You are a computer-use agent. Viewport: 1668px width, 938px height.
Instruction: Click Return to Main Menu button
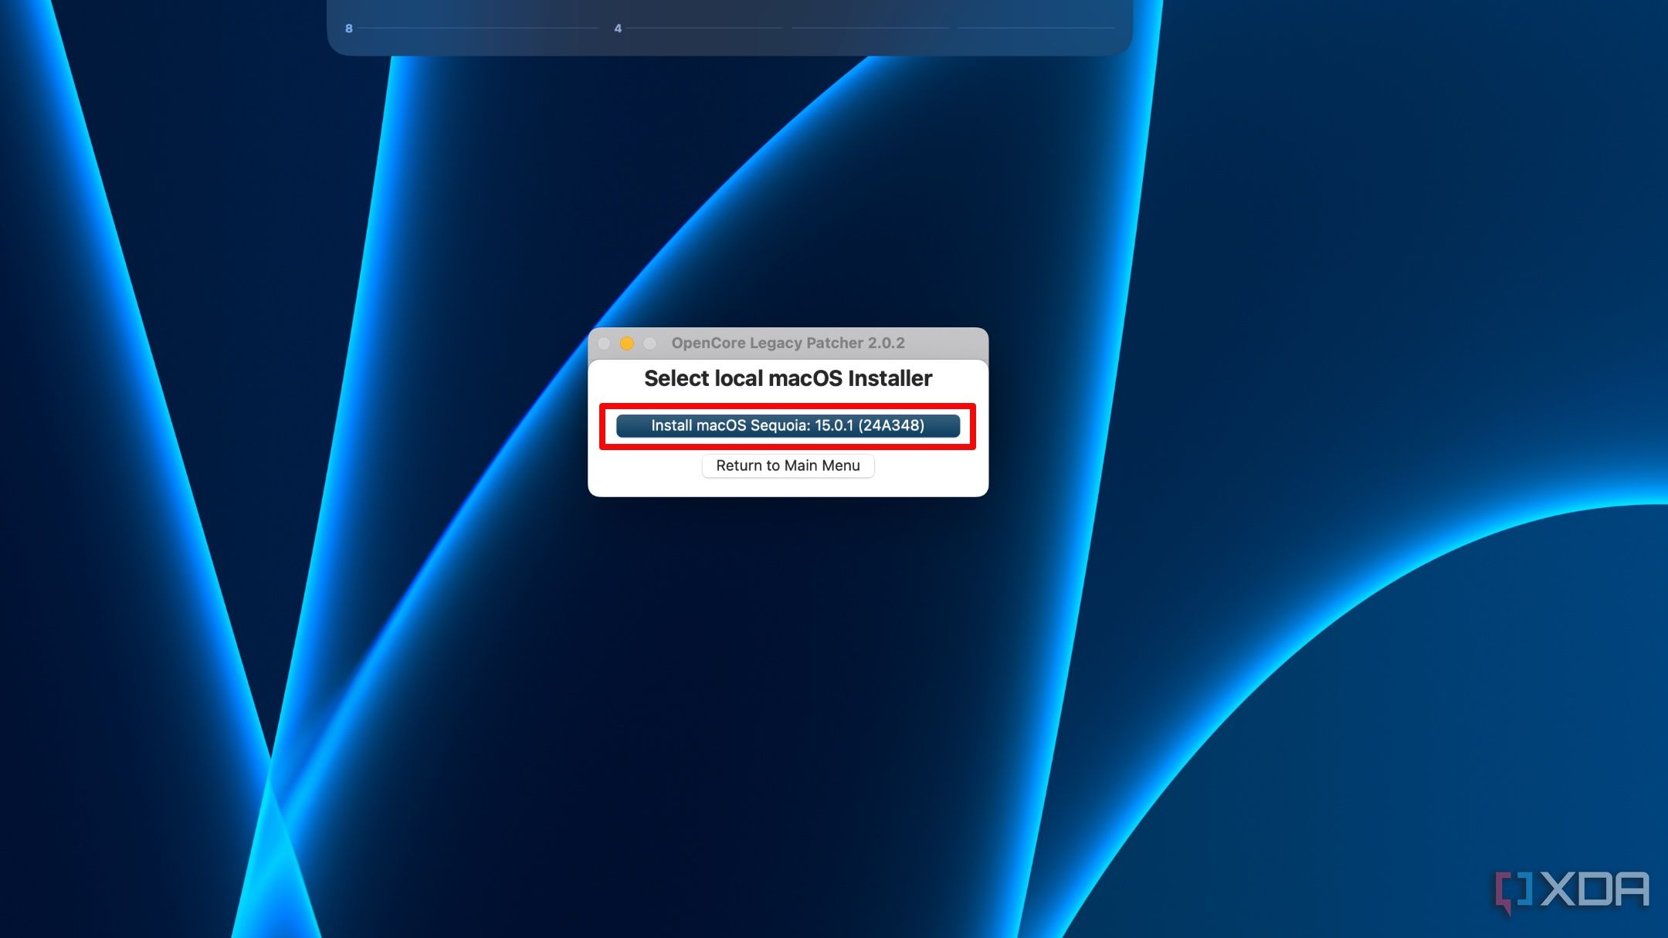pyautogui.click(x=788, y=466)
